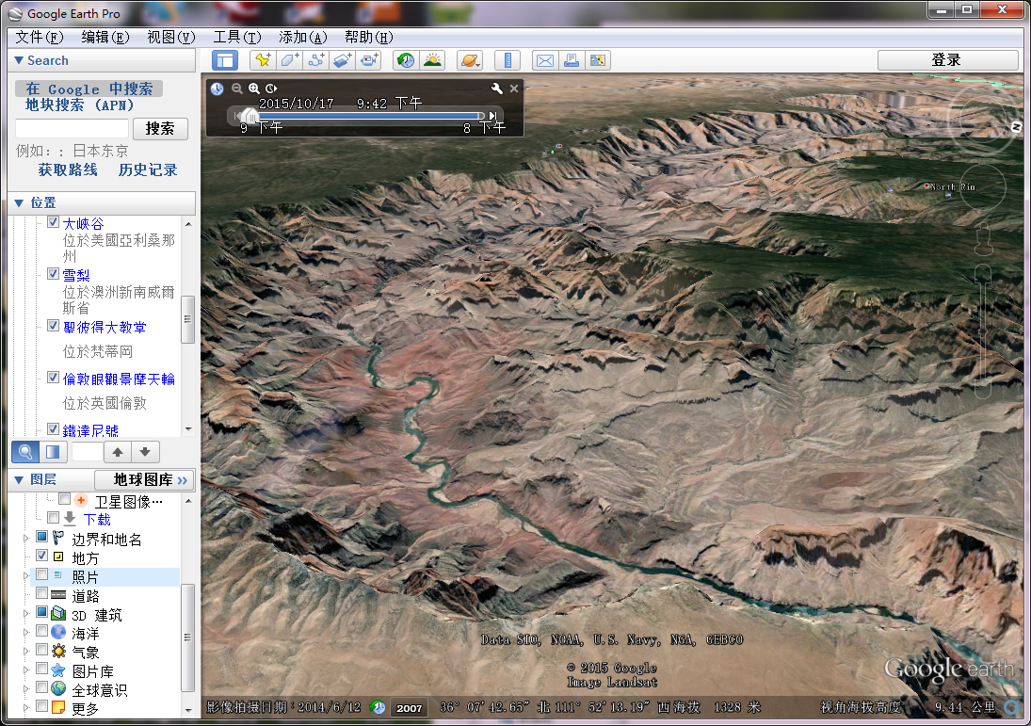The height and width of the screenshot is (726, 1031).
Task: Click the 搜索 button
Action: click(160, 129)
